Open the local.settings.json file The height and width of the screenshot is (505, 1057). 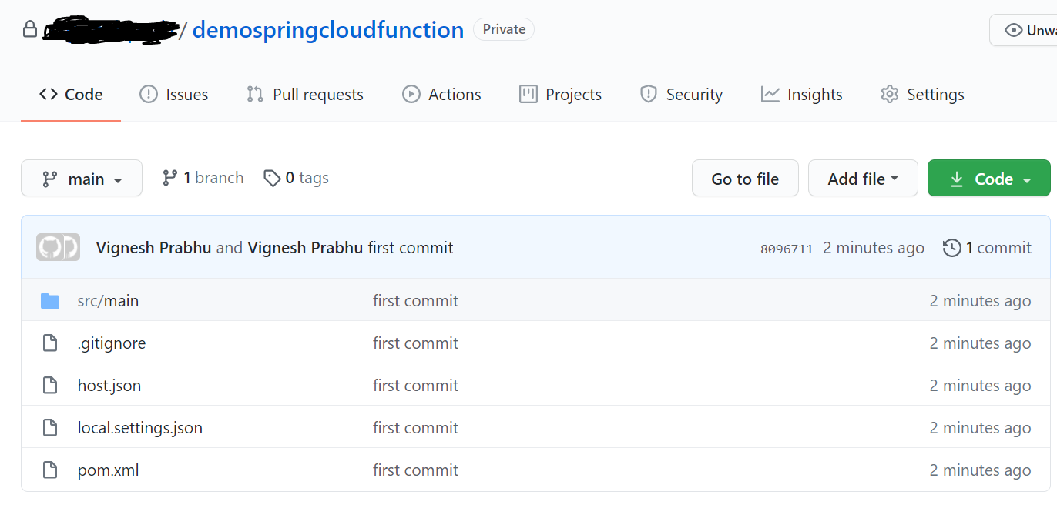[140, 428]
